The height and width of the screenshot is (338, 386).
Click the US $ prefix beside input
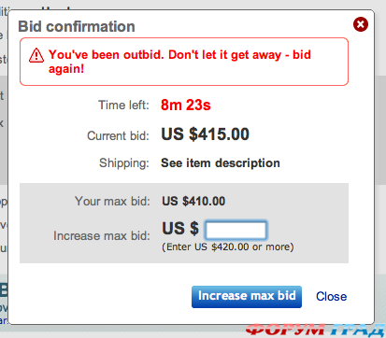tap(180, 229)
